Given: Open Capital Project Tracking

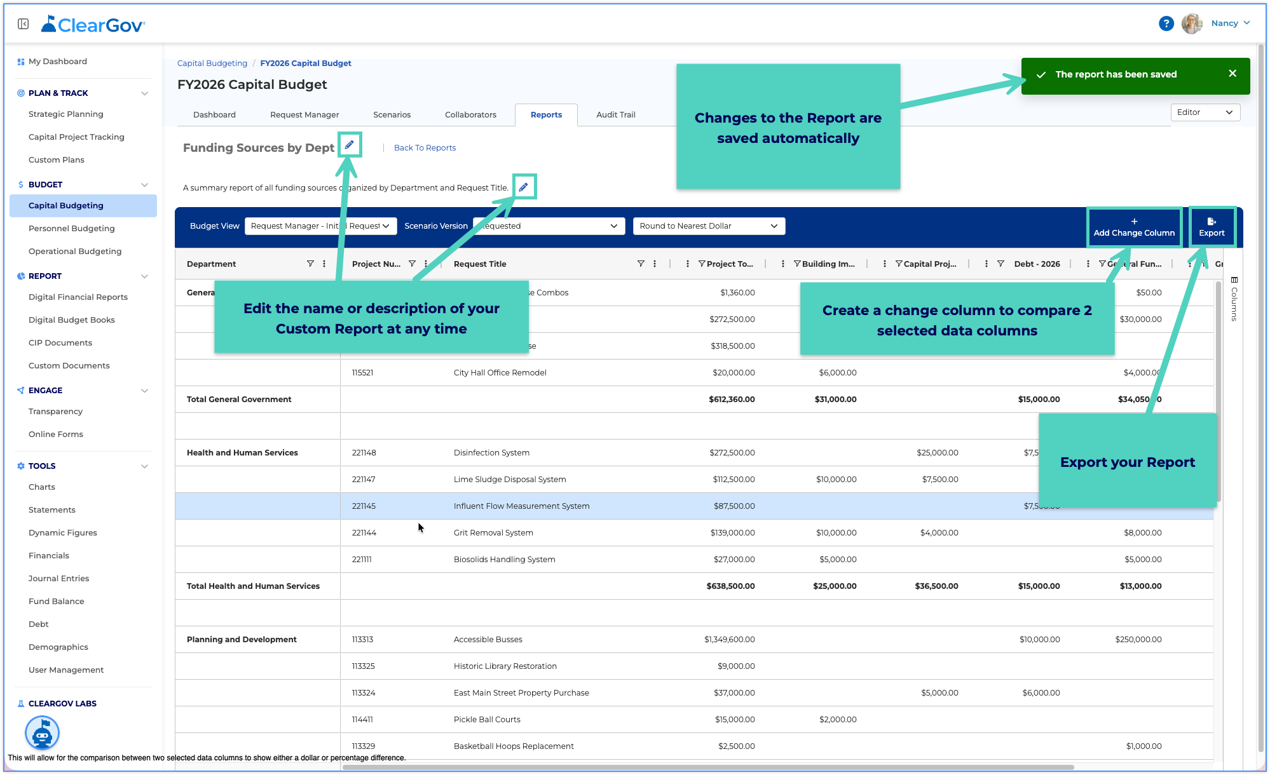Looking at the screenshot, I should (76, 137).
